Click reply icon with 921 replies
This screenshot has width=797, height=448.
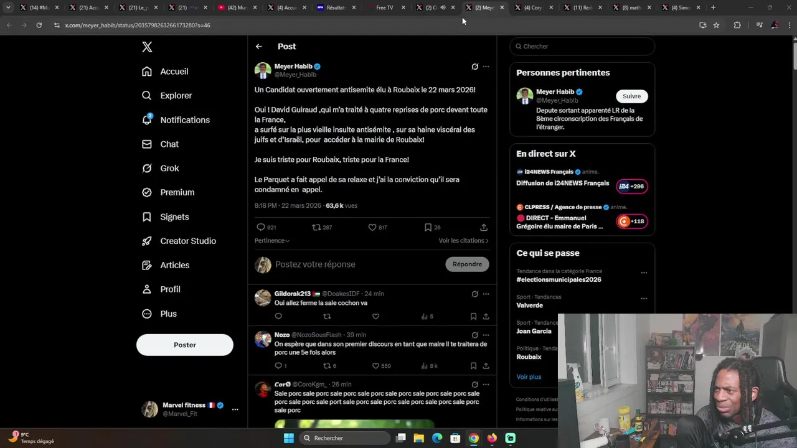261,228
